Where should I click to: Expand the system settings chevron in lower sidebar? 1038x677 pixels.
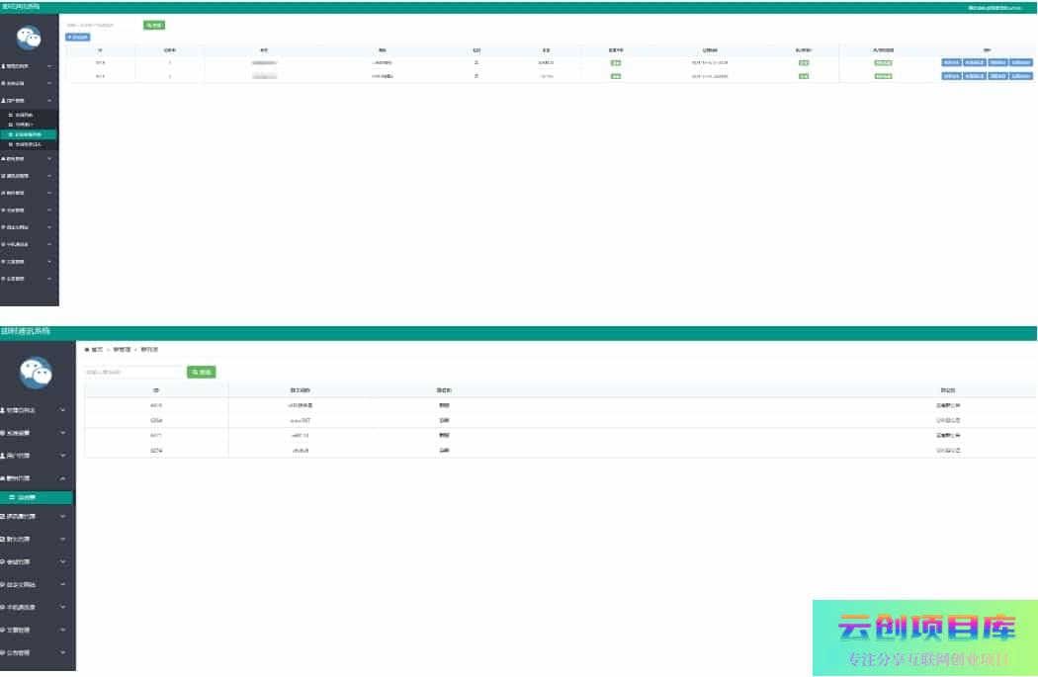pos(63,433)
